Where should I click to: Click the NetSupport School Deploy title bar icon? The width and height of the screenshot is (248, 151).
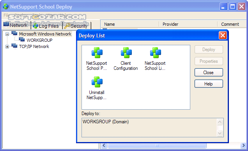6,7
